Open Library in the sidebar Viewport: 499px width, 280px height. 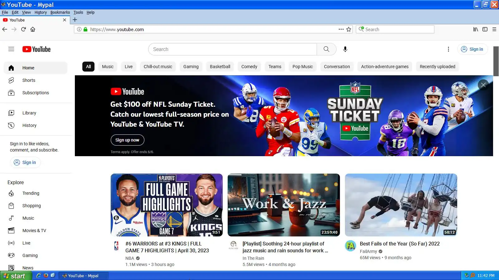click(36, 113)
